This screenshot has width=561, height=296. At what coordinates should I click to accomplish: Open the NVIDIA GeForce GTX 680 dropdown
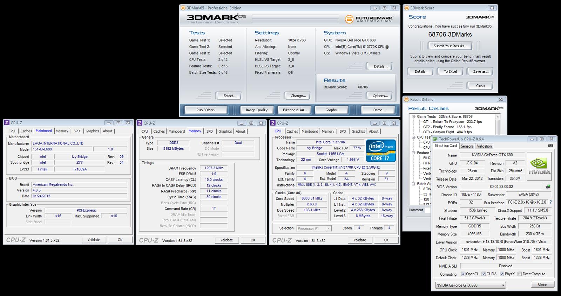[471, 285]
